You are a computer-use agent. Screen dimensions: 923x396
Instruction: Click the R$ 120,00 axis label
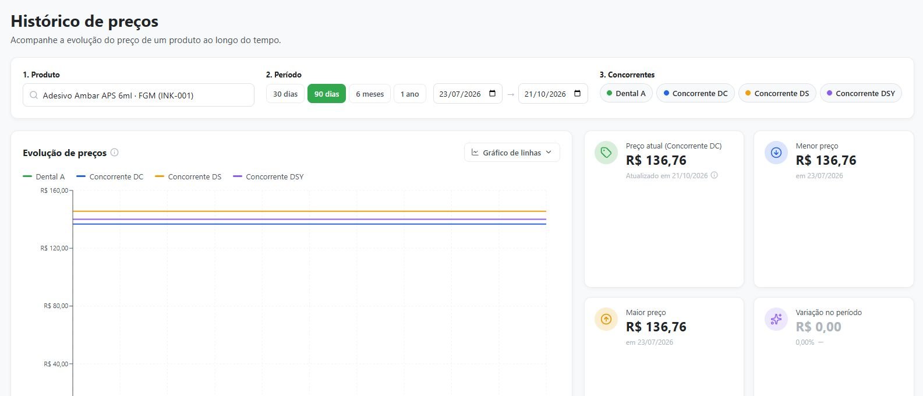click(x=54, y=248)
